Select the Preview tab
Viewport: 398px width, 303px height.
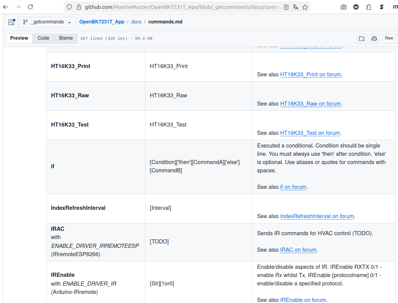19,38
